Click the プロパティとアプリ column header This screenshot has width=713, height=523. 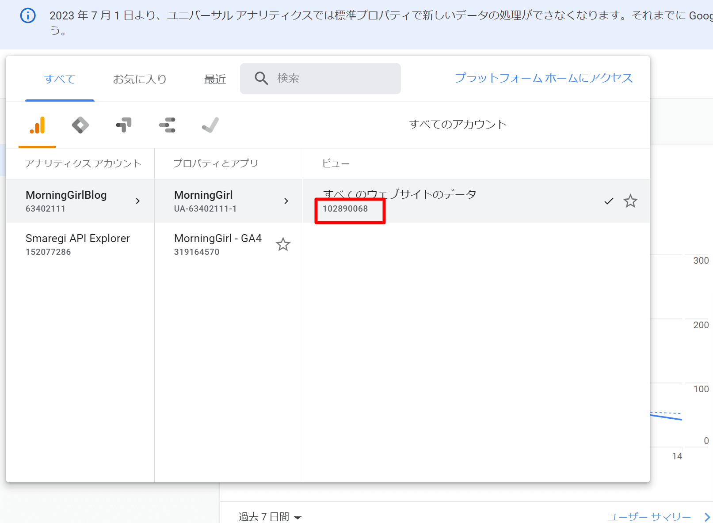pyautogui.click(x=216, y=163)
